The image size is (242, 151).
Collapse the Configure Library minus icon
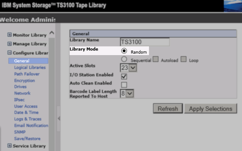[x=9, y=53]
